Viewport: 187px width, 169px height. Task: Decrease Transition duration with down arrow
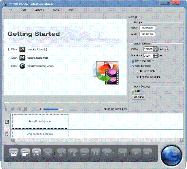pos(156,57)
